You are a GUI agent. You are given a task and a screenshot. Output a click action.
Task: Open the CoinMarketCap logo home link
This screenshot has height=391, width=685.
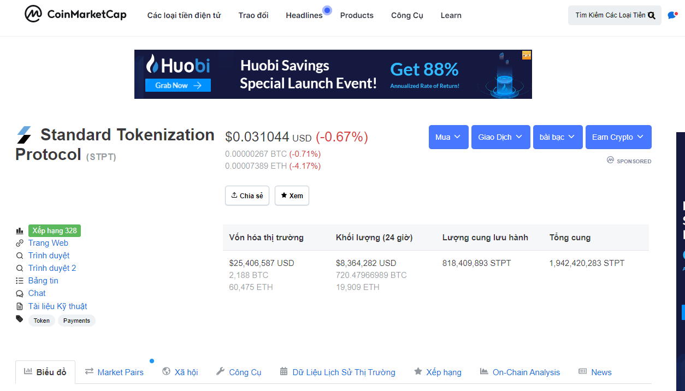coord(75,15)
